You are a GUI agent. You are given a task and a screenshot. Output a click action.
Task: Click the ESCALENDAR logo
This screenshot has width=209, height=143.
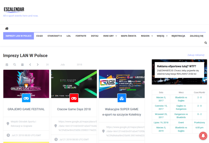[x=14, y=10]
